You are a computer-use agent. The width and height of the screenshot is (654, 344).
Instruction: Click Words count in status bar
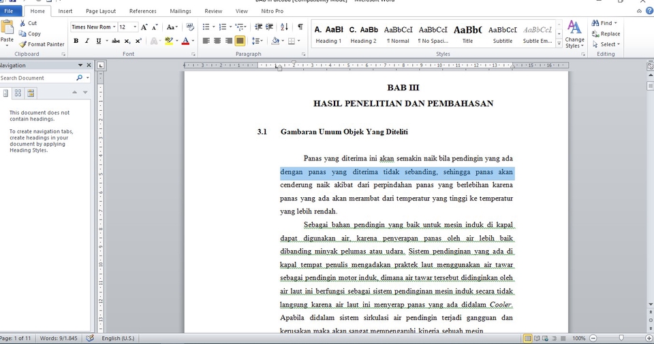[59, 338]
